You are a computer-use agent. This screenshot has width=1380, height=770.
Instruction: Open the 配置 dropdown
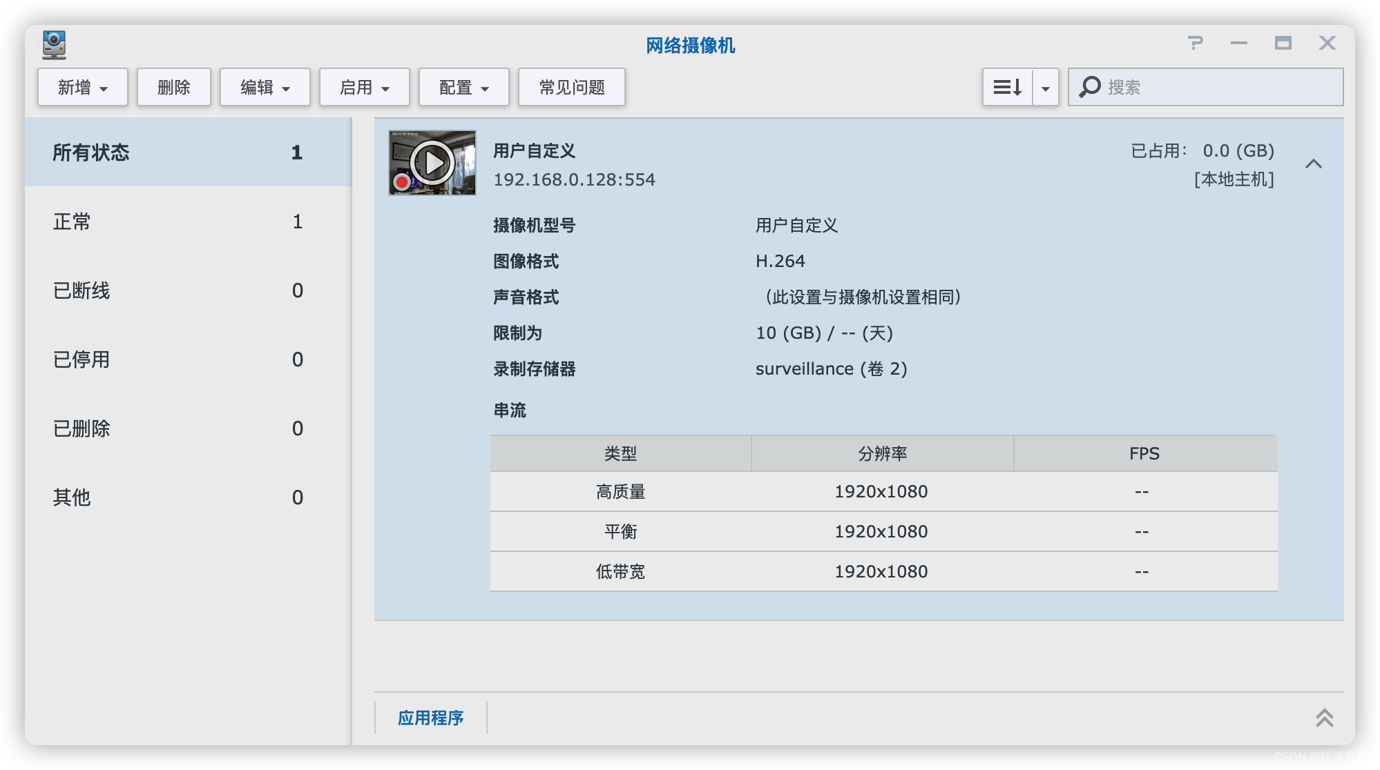tap(463, 86)
